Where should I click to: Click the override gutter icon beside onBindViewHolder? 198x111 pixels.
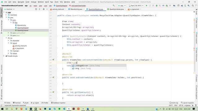54,77
